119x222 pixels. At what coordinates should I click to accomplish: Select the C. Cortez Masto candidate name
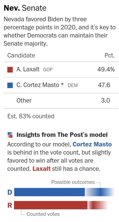click(x=38, y=85)
